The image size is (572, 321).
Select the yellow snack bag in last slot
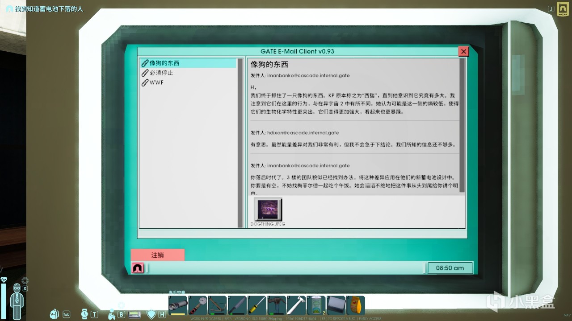[x=355, y=305]
